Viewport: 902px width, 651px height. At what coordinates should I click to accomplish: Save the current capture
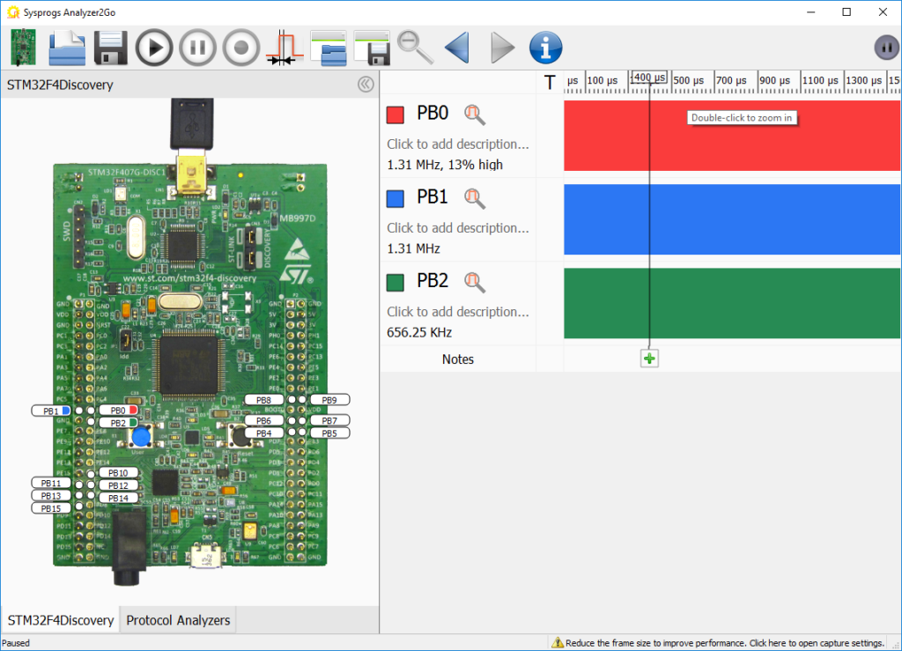click(x=109, y=48)
